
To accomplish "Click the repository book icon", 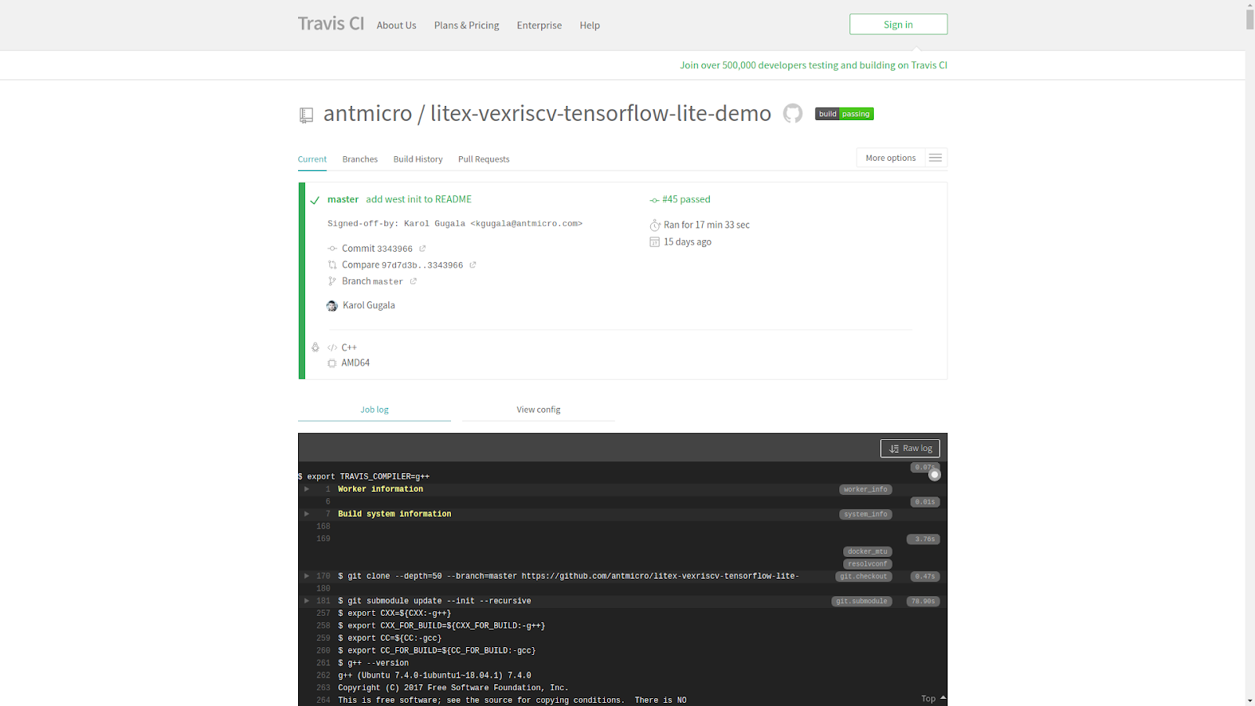I will point(307,115).
